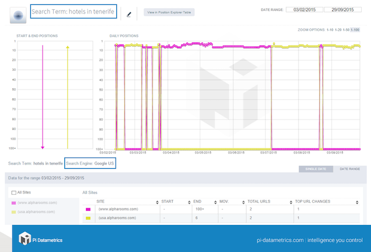The height and width of the screenshot is (252, 371).
Task: Click the 03/07/2015 chart axis date
Action: [x=268, y=153]
